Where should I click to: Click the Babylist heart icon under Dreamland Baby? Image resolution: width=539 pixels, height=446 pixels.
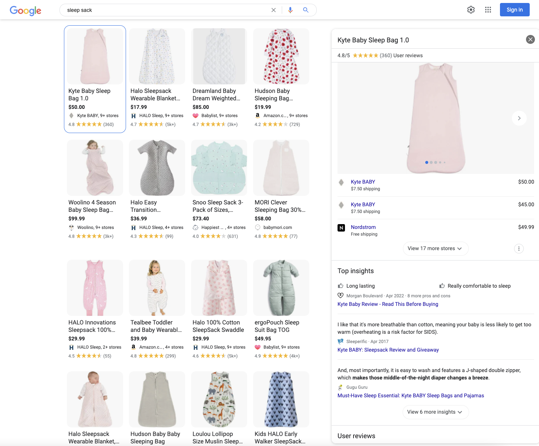click(196, 116)
